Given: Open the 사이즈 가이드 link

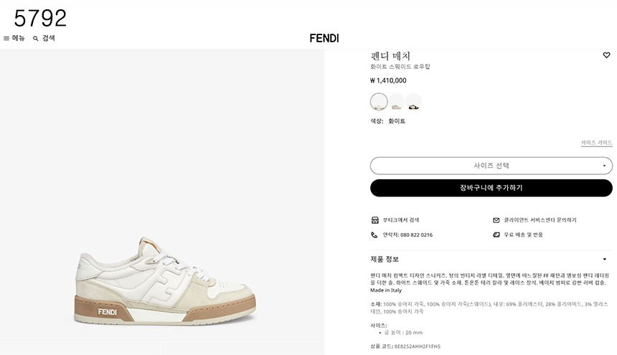Looking at the screenshot, I should pos(596,143).
